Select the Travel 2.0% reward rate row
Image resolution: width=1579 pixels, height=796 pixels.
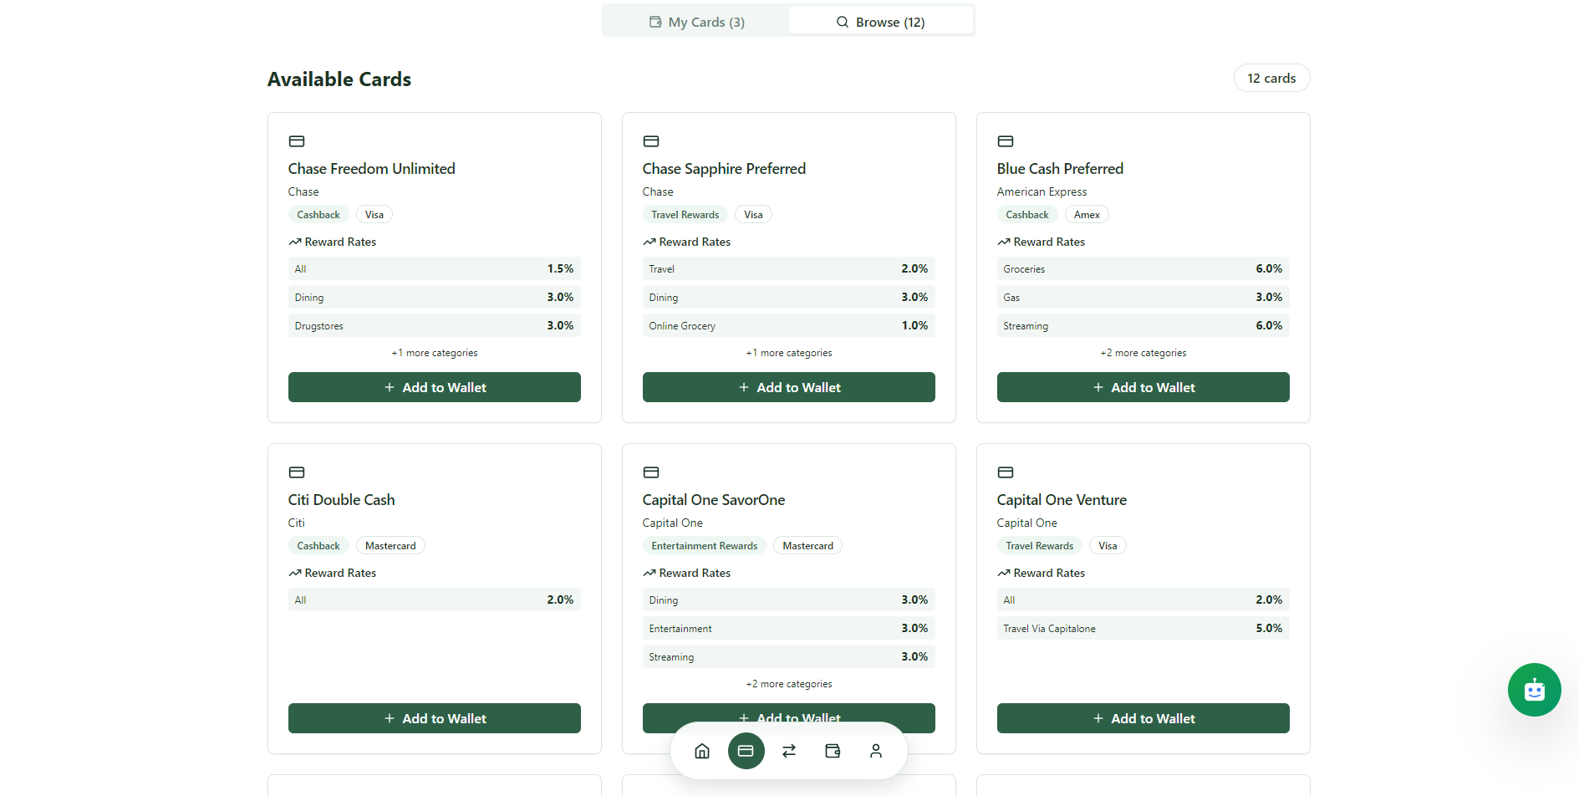click(789, 268)
